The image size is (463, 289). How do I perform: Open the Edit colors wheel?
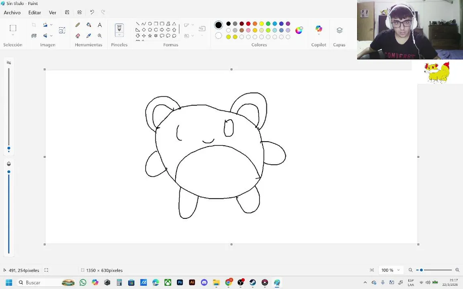click(x=299, y=30)
